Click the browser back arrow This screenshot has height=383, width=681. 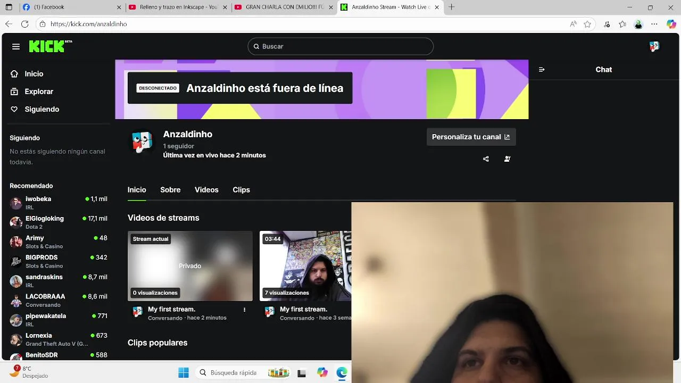click(9, 24)
